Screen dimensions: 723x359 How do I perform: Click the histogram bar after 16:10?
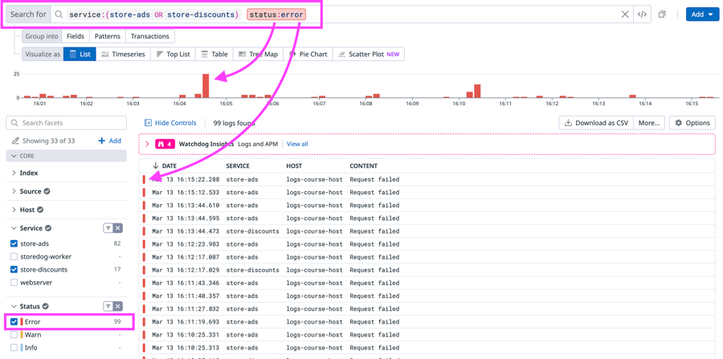[477, 91]
